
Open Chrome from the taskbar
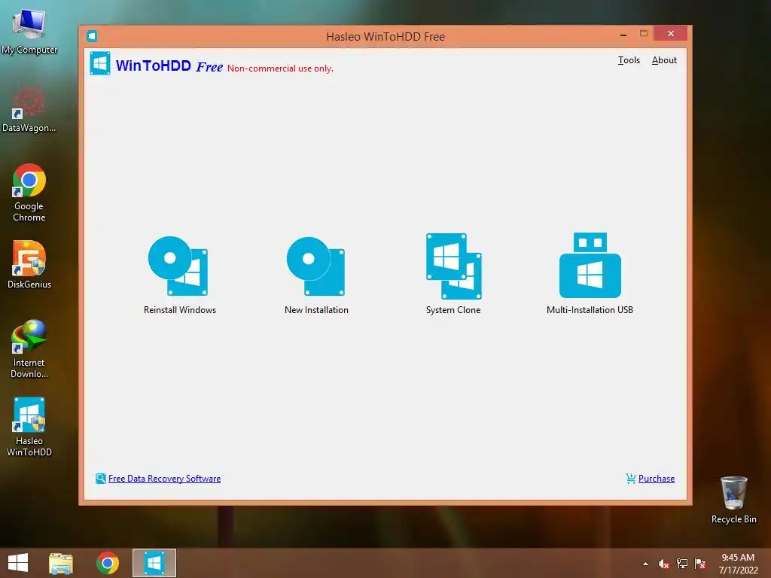click(x=108, y=563)
